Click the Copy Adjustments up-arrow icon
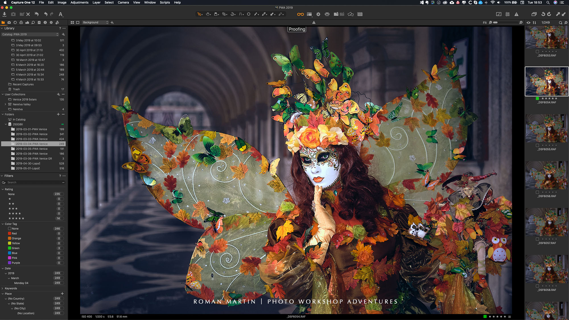 pos(558,14)
